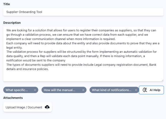Place cursor after "insurance policies." in description
This screenshot has height=119, width=166.
coord(49,69)
